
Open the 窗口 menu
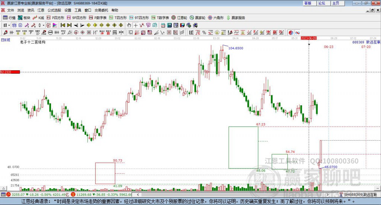pos(88,10)
